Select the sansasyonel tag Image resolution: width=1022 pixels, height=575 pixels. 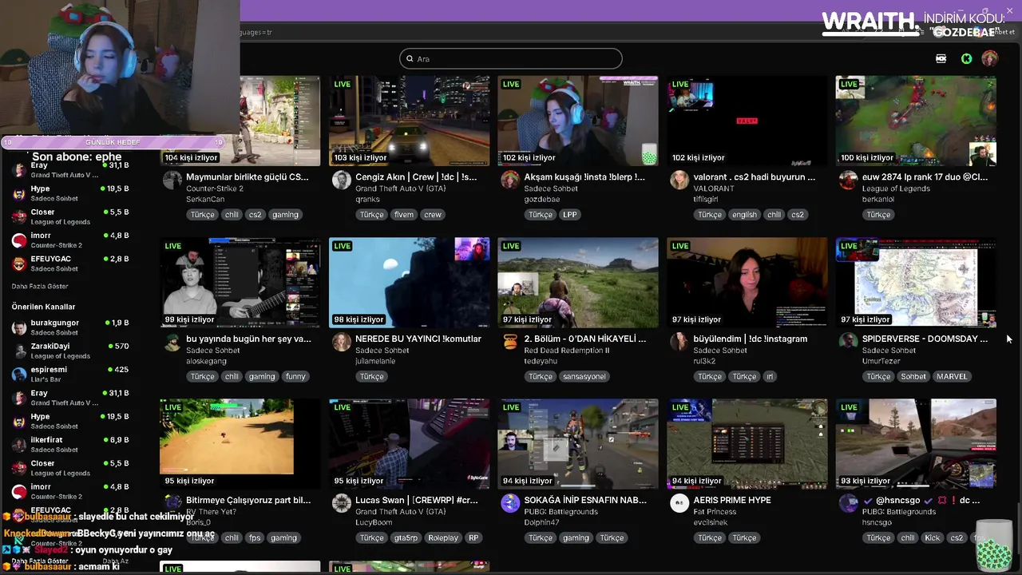[x=584, y=376]
